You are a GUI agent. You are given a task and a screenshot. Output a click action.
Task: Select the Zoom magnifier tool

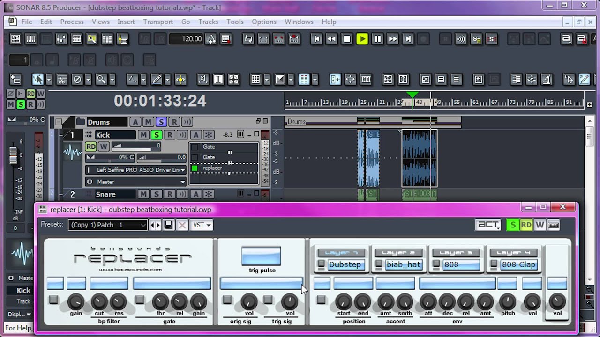pos(101,80)
